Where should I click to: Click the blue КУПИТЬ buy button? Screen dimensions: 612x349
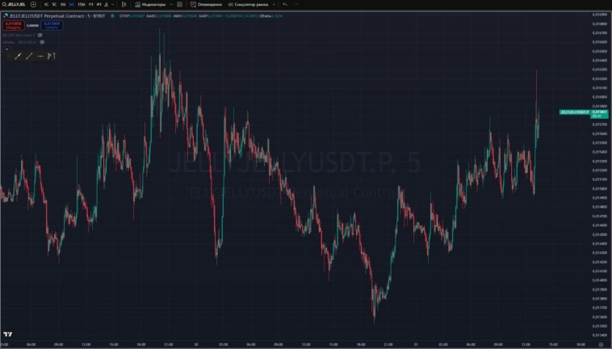[52, 25]
